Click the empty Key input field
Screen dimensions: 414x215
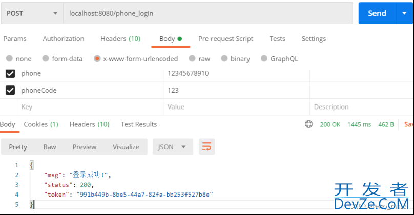(90, 107)
